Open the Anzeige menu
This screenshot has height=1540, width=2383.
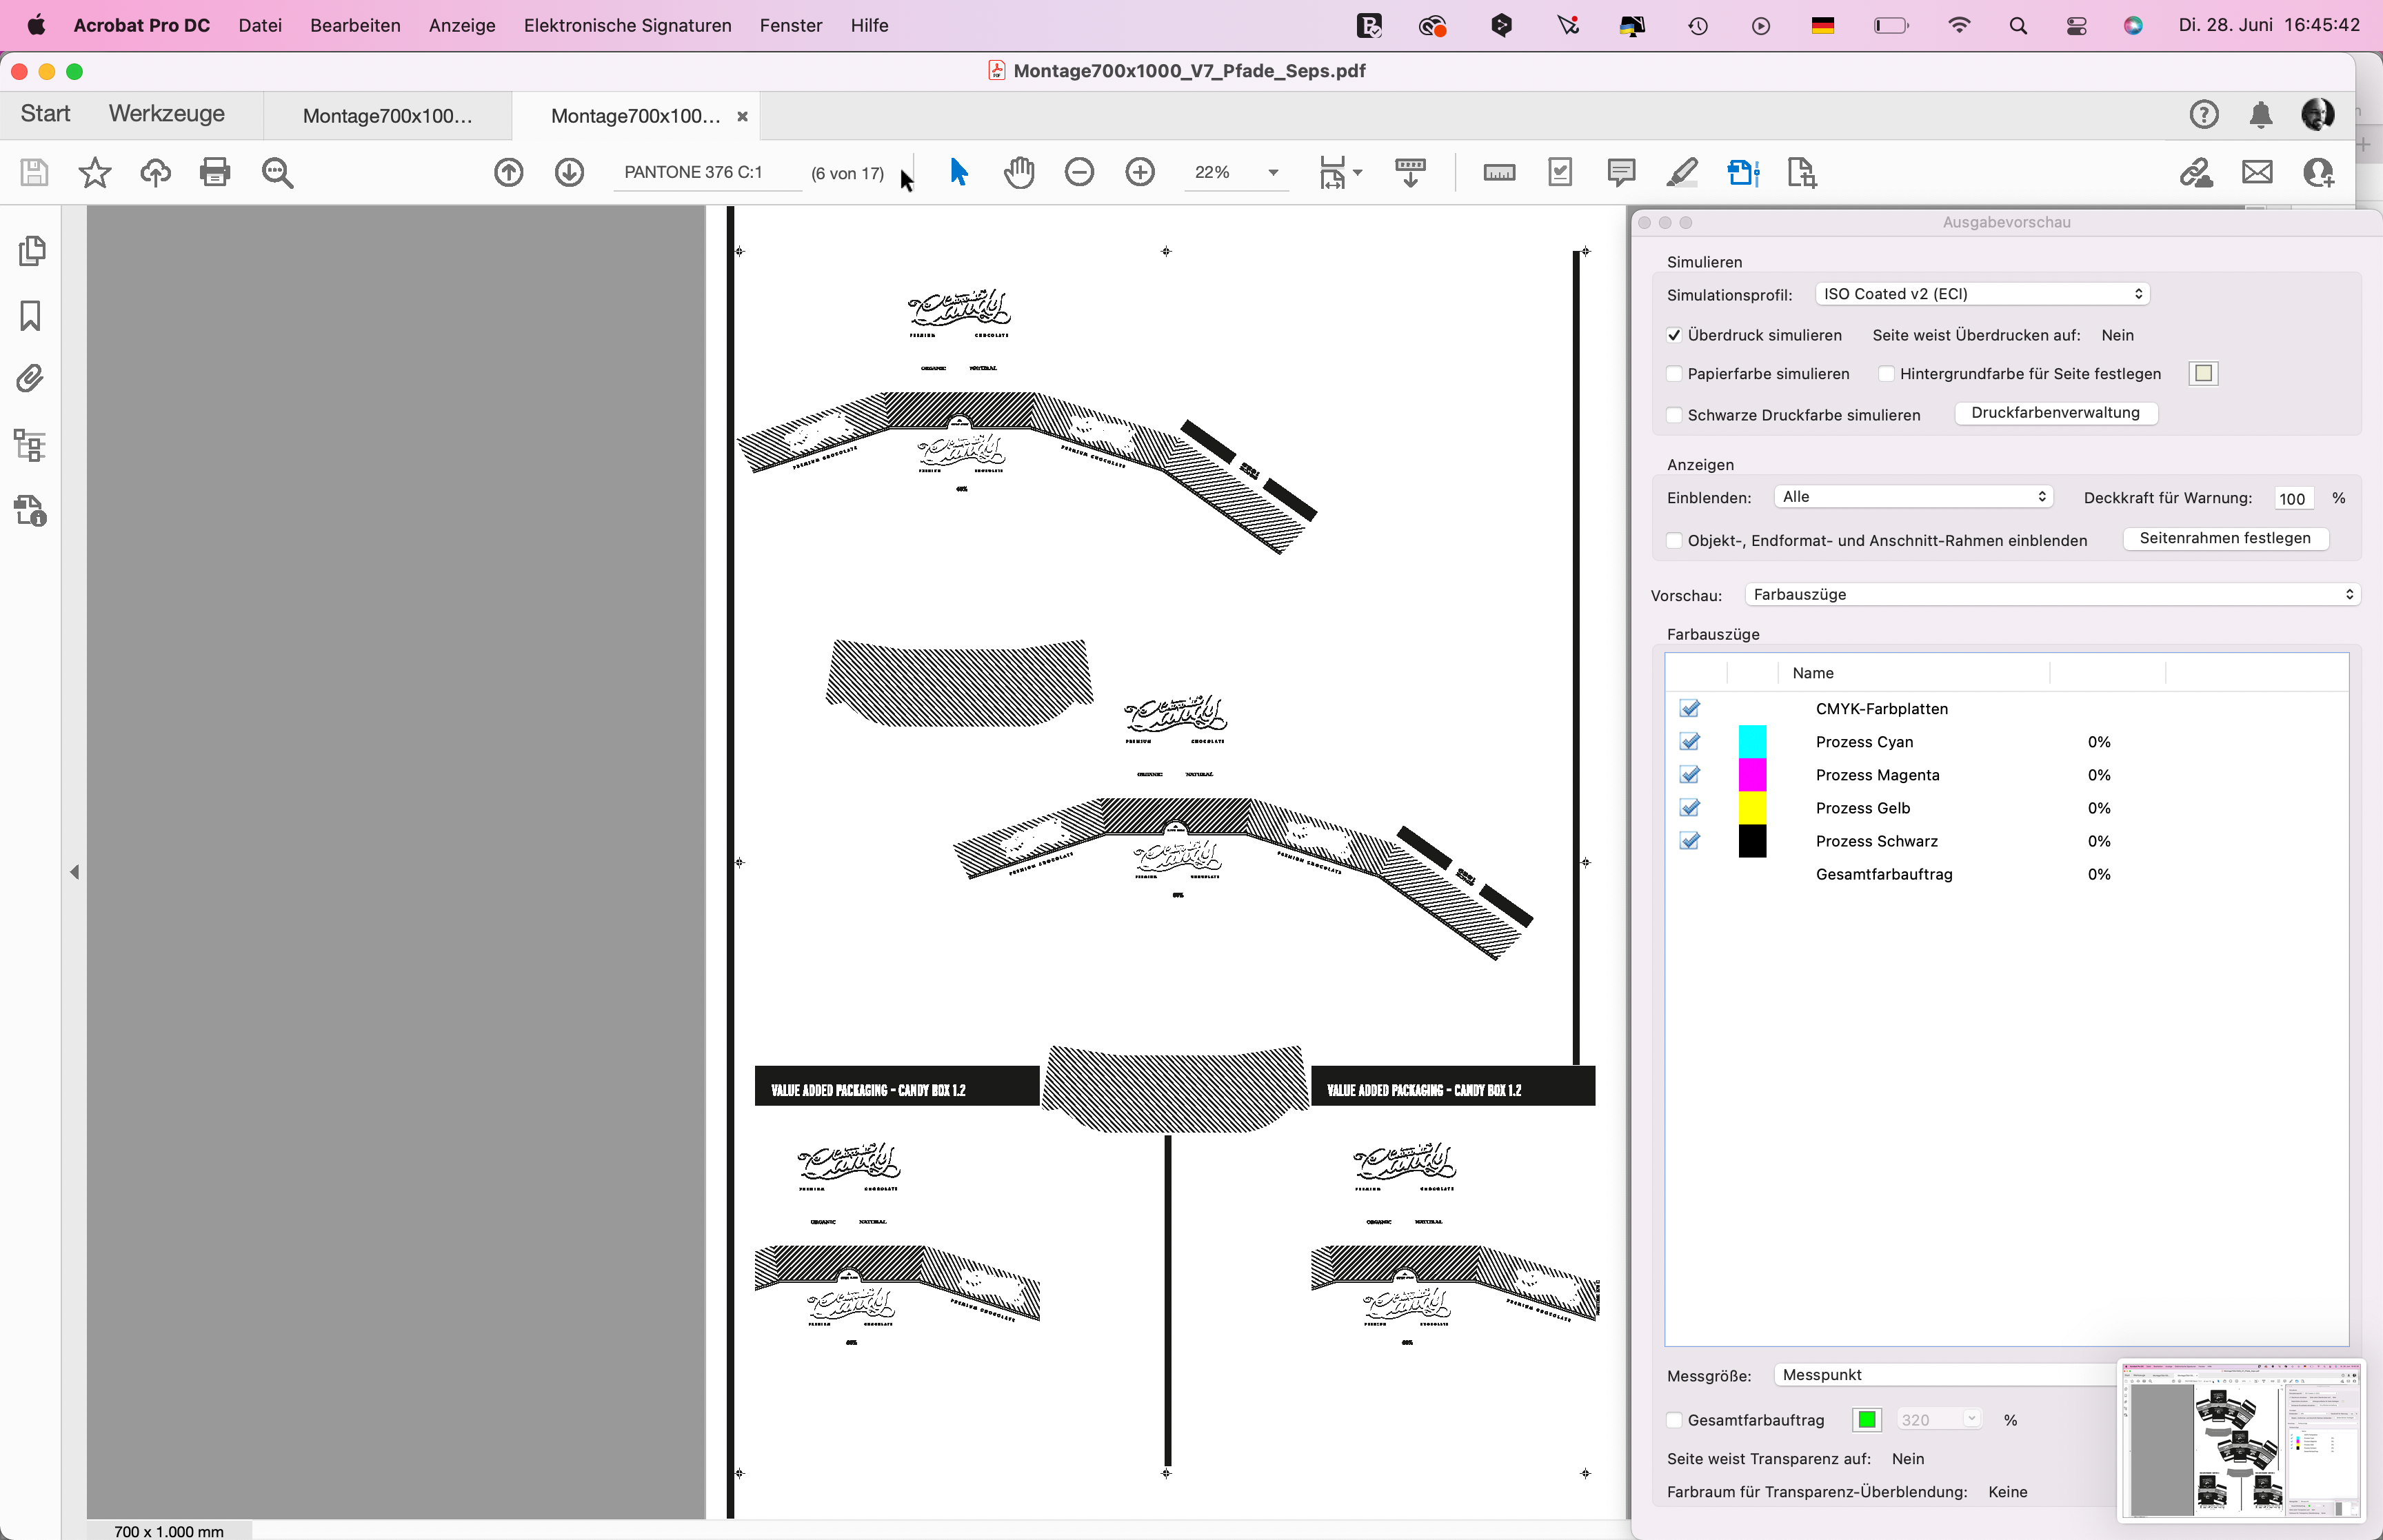tap(462, 25)
